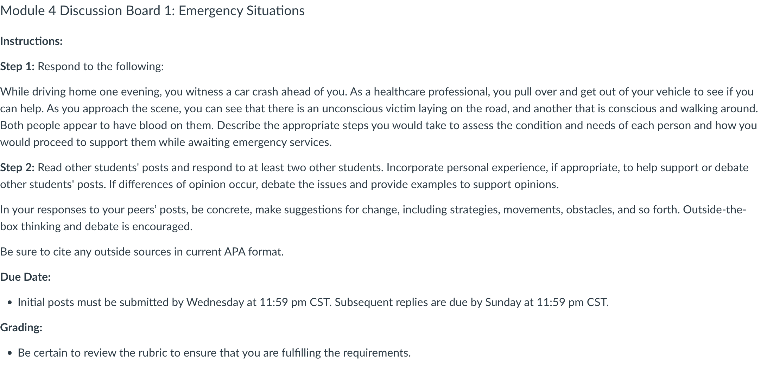Click the Module 4 Discussion Board title

pos(152,11)
